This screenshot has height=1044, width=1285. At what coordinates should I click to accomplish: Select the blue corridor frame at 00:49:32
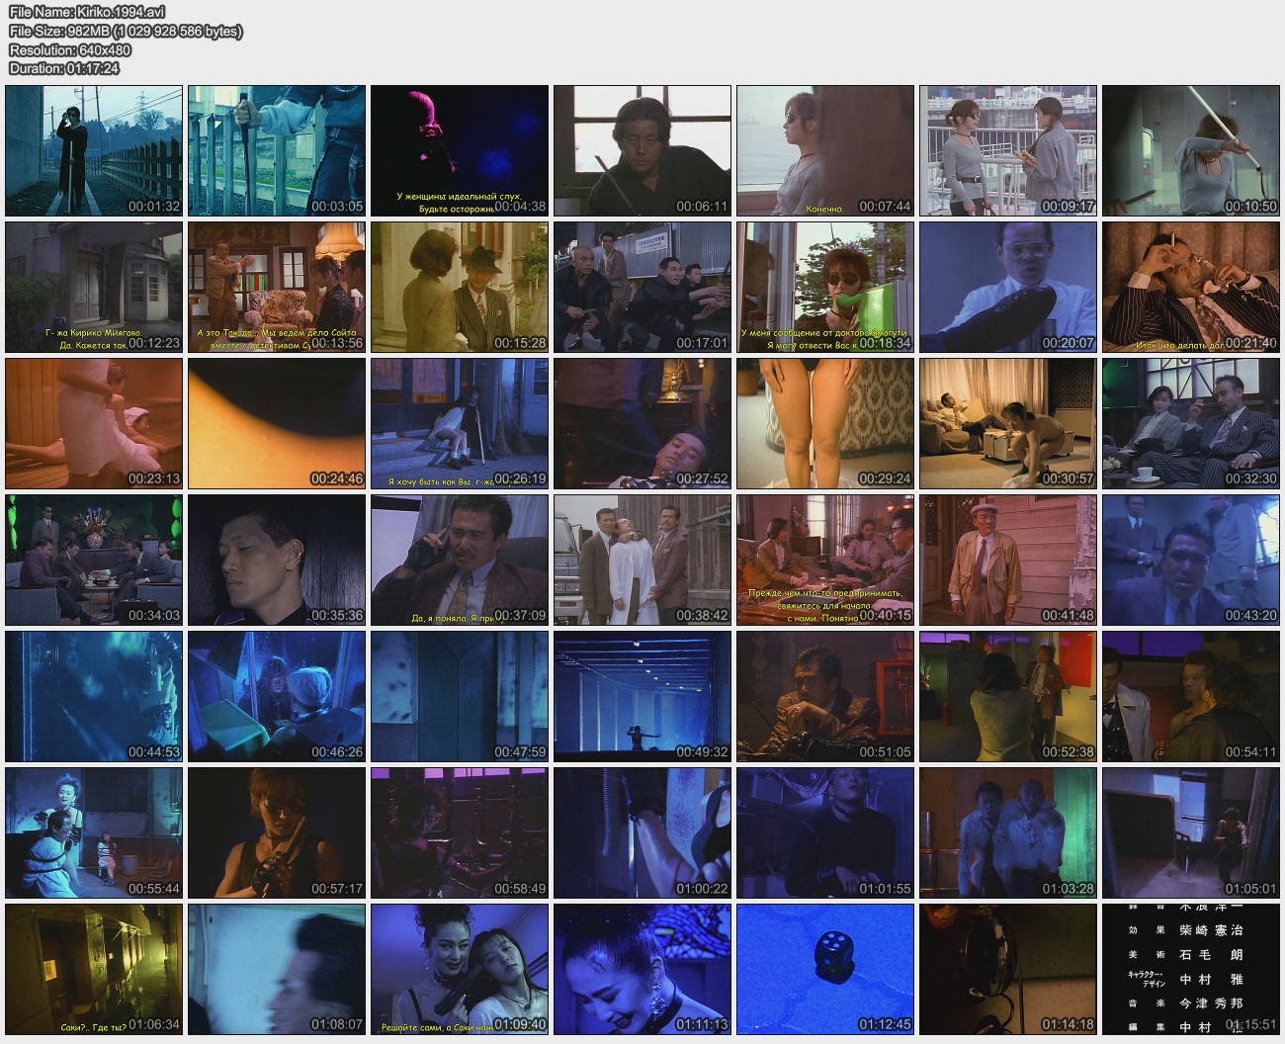[x=642, y=696]
